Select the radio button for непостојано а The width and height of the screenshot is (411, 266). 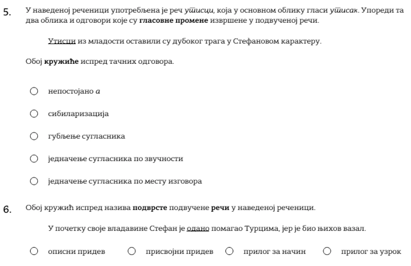[x=34, y=91]
